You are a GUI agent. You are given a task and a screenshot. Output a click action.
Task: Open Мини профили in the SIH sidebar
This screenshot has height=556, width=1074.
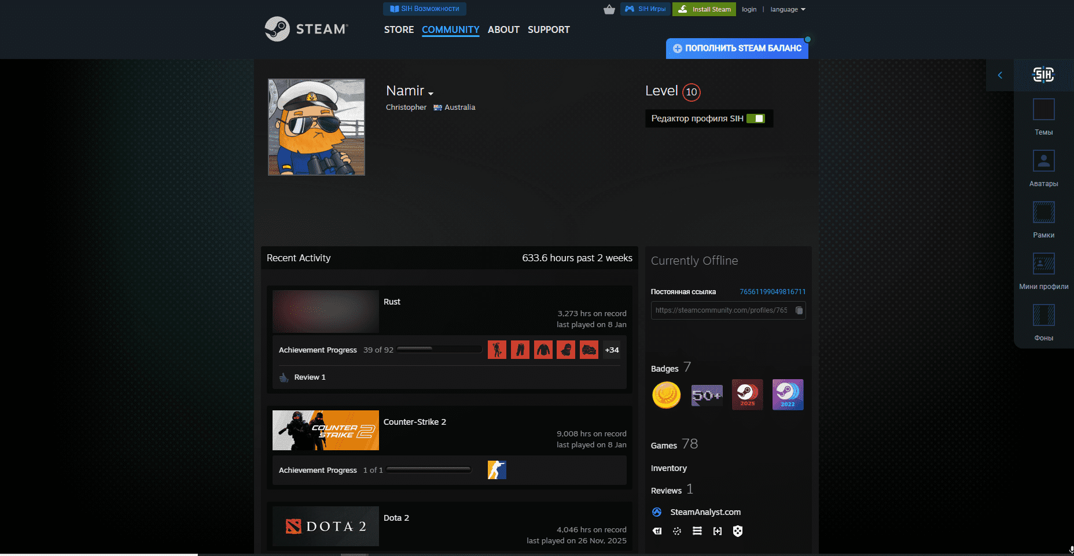1043,268
